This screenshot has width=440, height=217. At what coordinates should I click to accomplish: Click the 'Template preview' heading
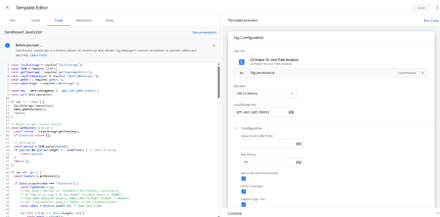[x=242, y=21]
